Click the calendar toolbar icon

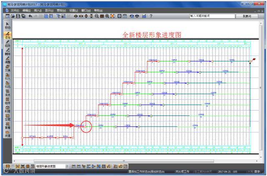(x=125, y=16)
